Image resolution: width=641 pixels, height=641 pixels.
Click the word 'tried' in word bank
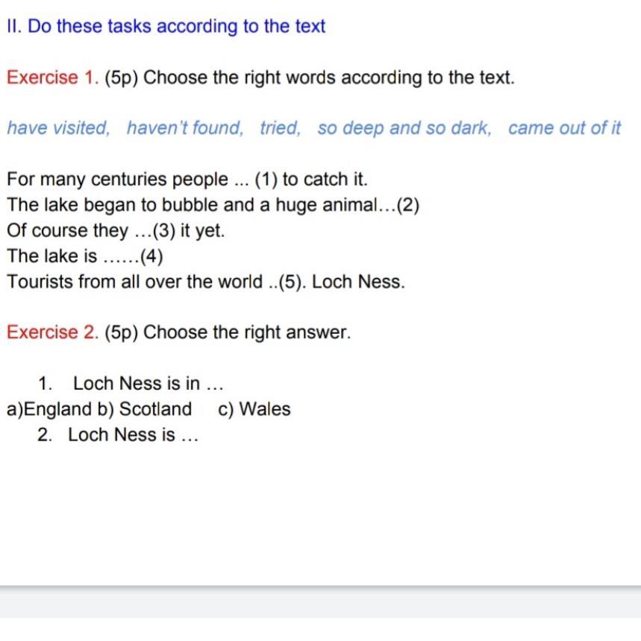point(280,128)
